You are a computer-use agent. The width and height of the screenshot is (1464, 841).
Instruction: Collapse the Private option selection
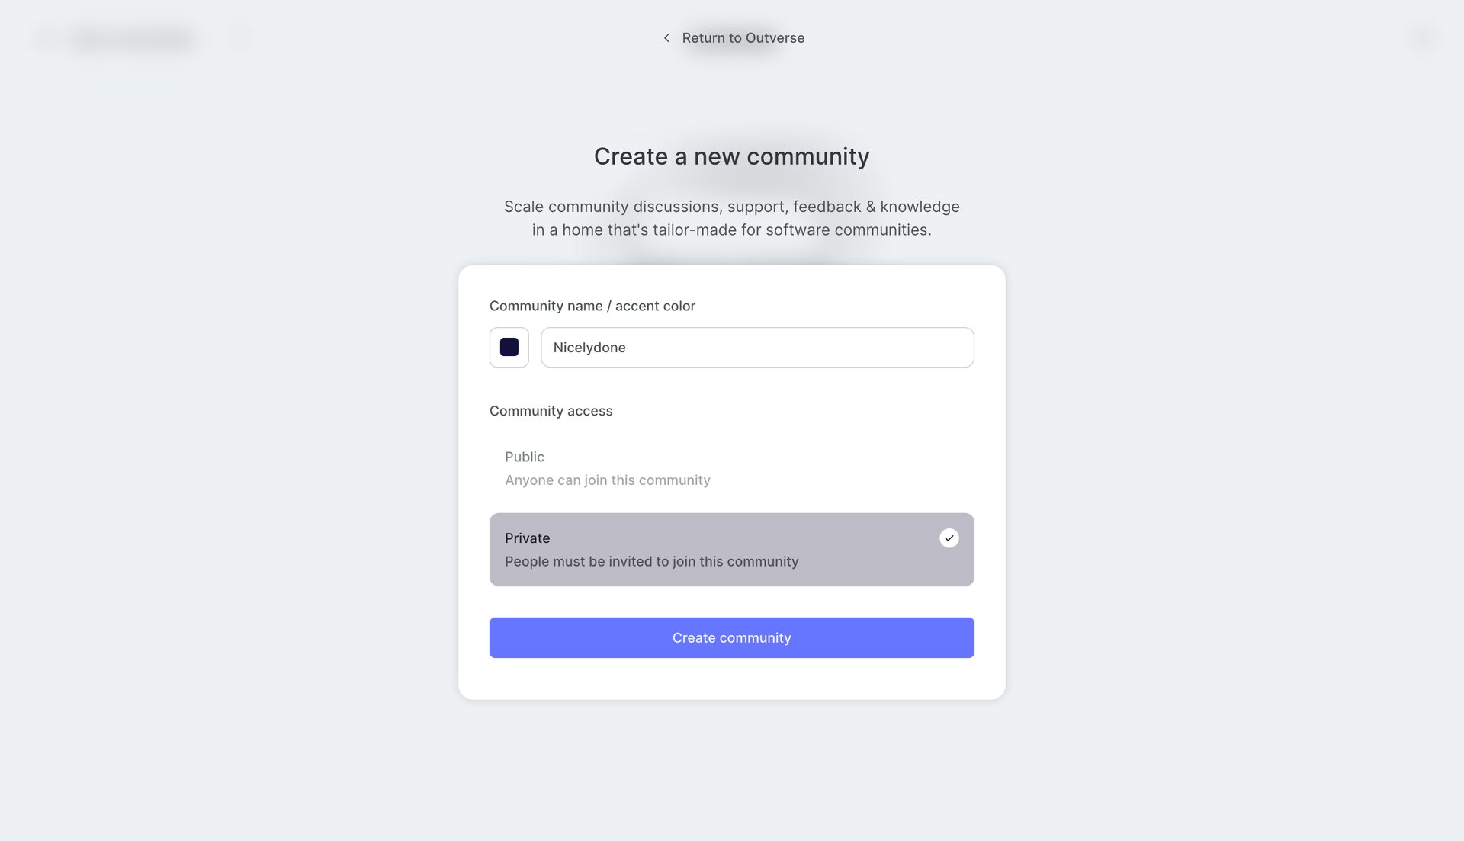coord(731,549)
